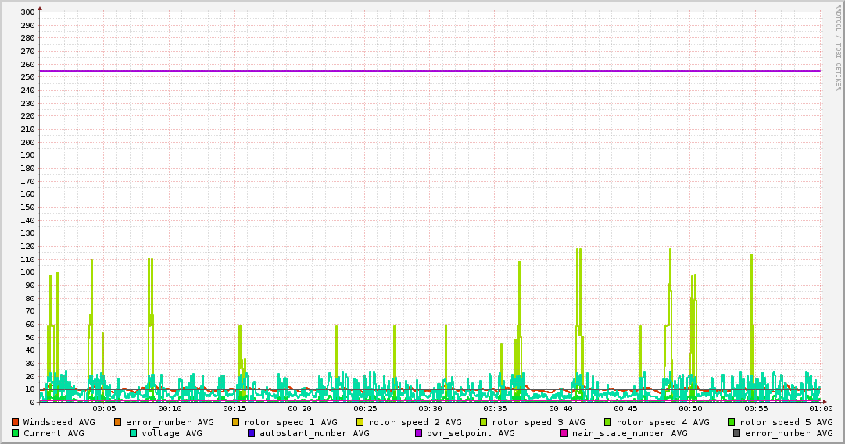The width and height of the screenshot is (845, 444).
Task: Click the '300' y-axis label
Action: click(27, 12)
